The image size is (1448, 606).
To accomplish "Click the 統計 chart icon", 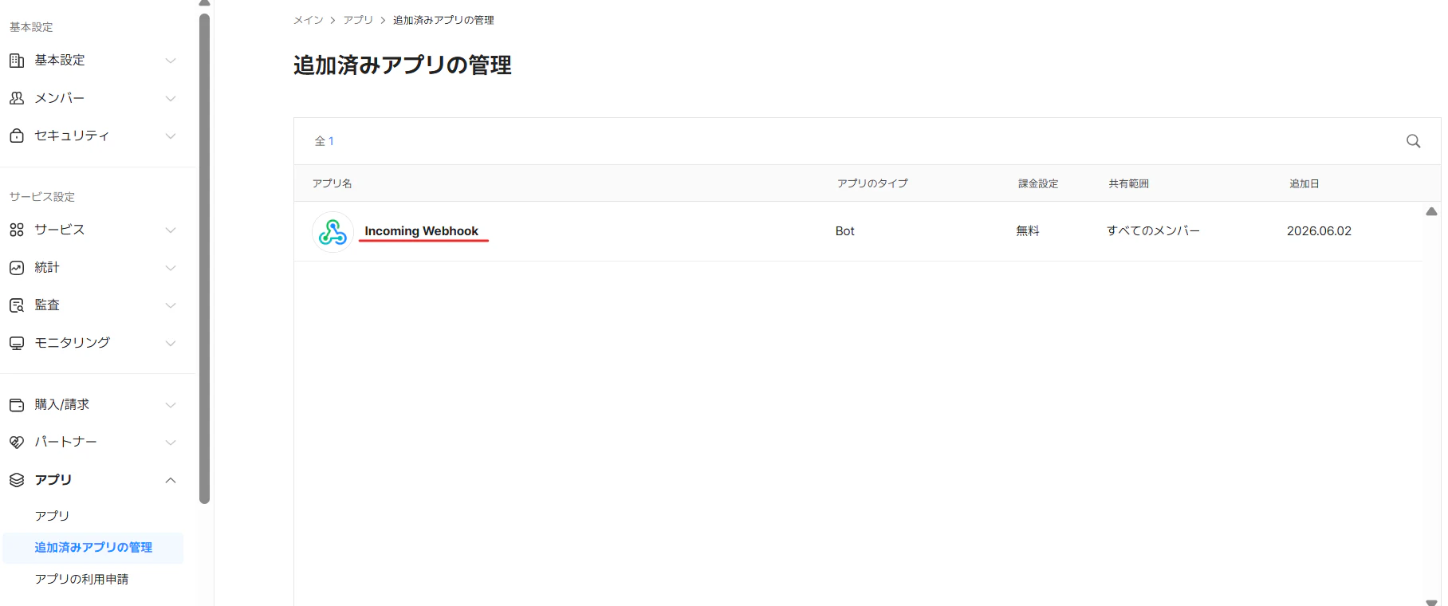I will 17,268.
